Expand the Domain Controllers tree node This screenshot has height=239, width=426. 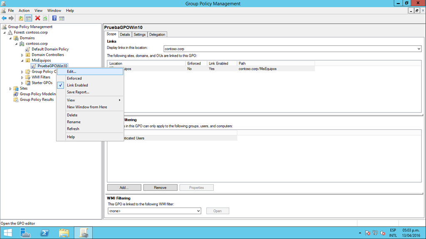(22, 55)
